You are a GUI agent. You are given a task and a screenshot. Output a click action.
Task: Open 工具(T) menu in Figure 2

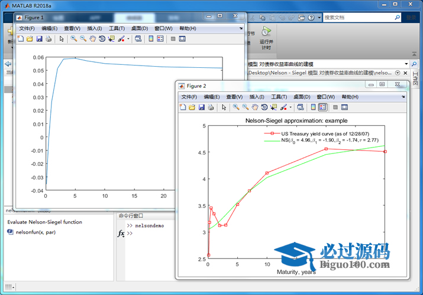tap(279, 97)
